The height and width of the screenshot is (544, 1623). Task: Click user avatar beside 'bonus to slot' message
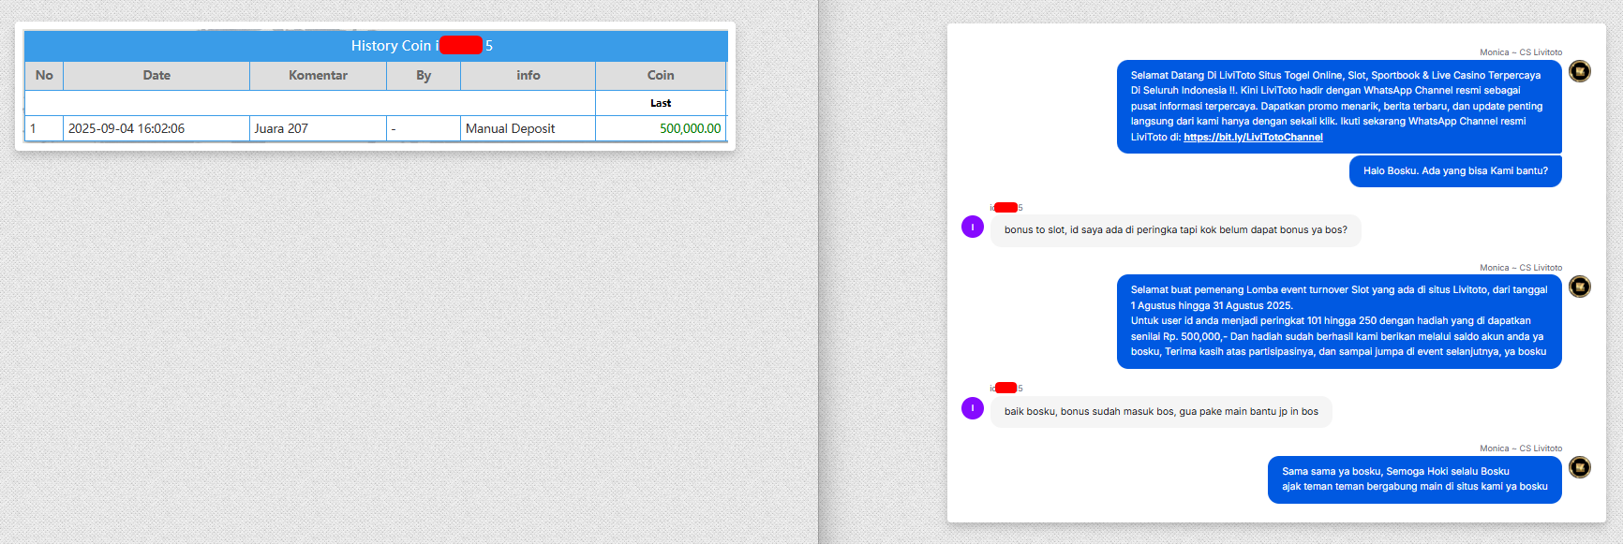[973, 227]
